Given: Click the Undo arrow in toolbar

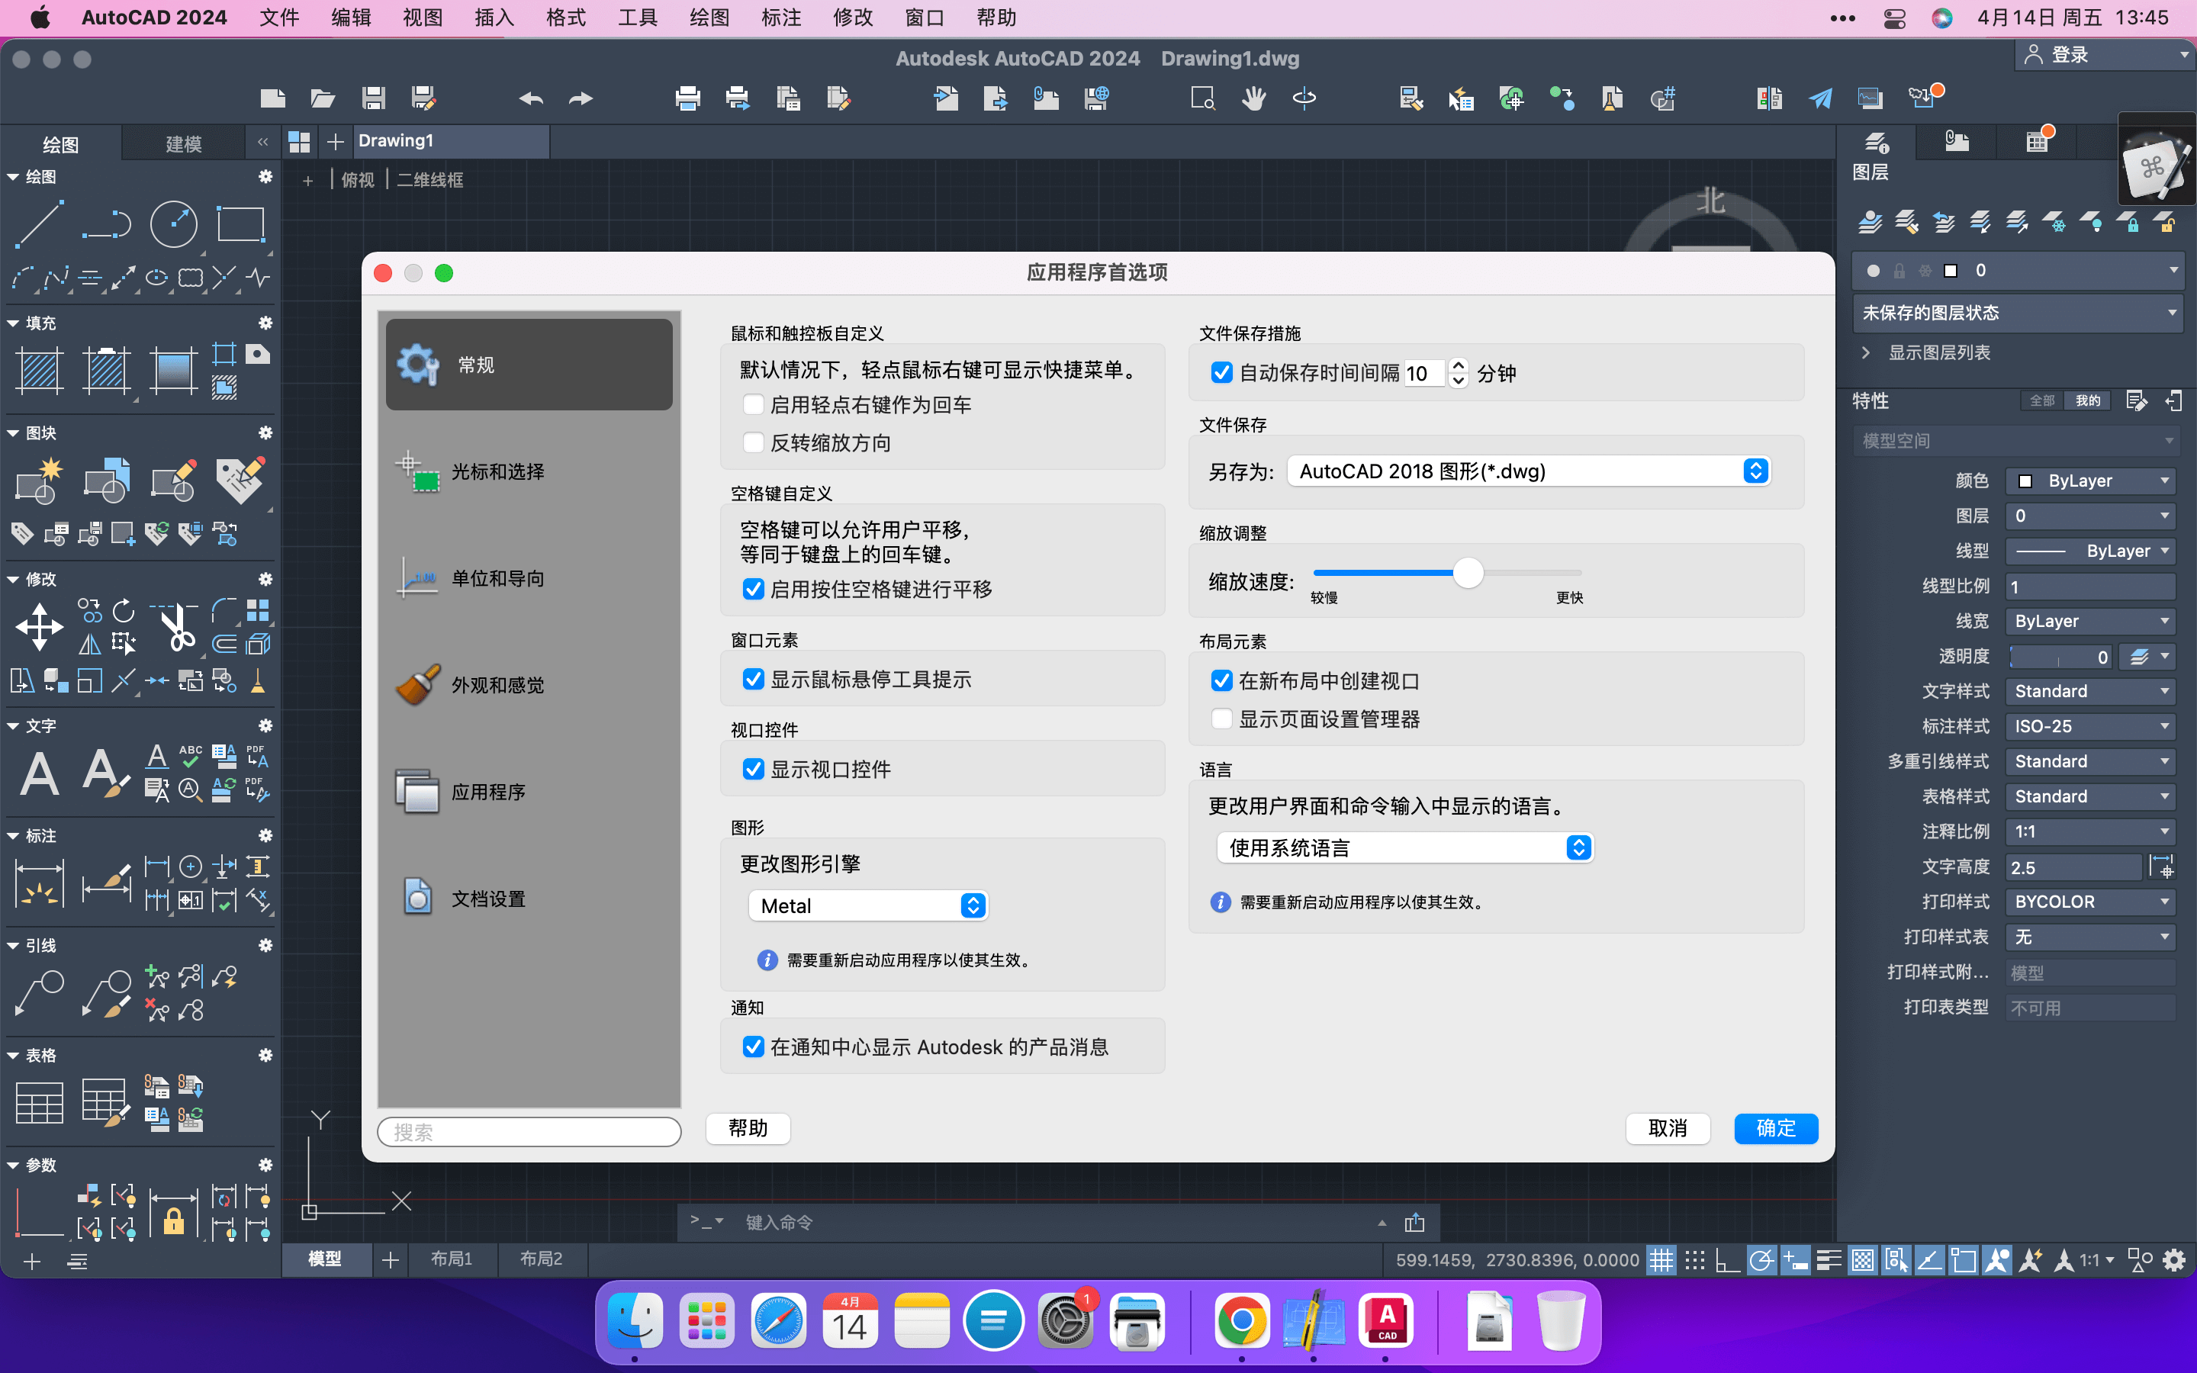Looking at the screenshot, I should point(531,98).
